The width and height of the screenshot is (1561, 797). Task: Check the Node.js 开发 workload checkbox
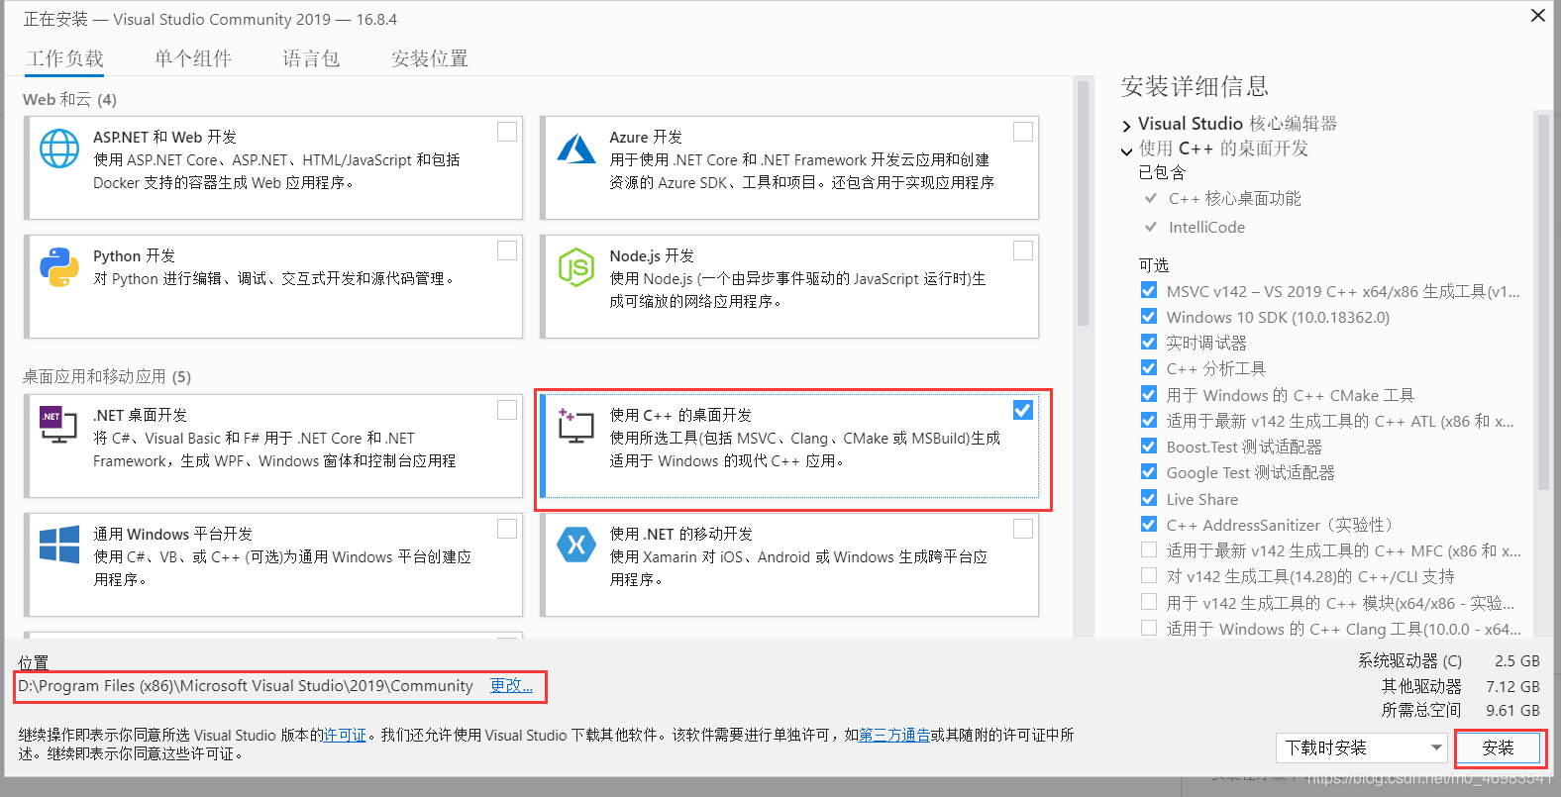click(x=1023, y=250)
